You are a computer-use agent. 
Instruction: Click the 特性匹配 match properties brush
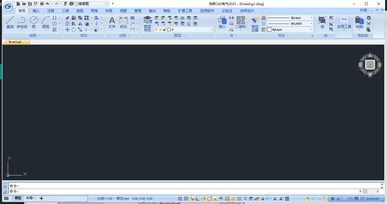[x=255, y=24]
